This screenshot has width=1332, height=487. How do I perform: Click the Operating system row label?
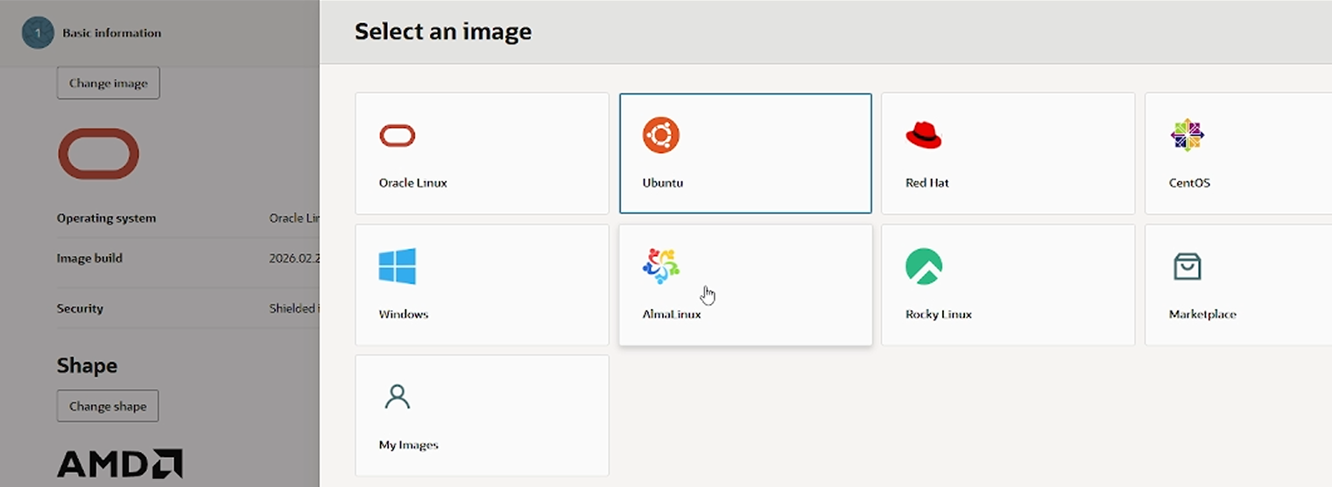click(x=106, y=218)
